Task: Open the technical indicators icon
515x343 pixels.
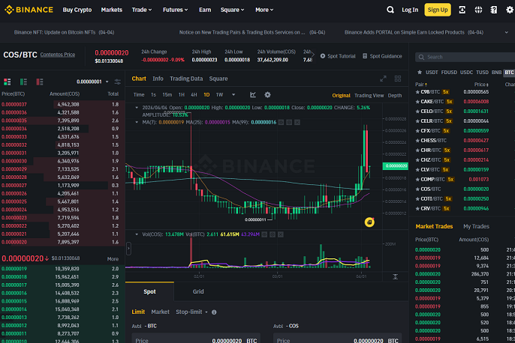Action: pos(252,94)
